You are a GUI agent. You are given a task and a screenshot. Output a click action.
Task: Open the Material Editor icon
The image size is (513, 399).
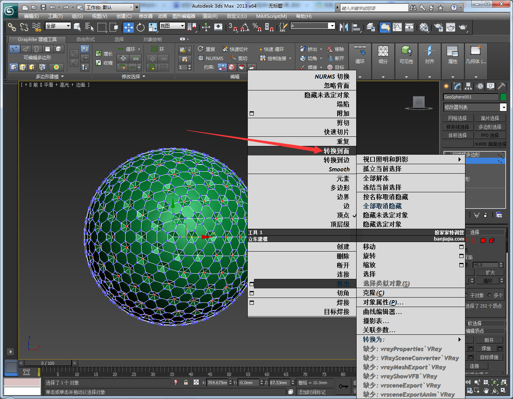pos(424,27)
